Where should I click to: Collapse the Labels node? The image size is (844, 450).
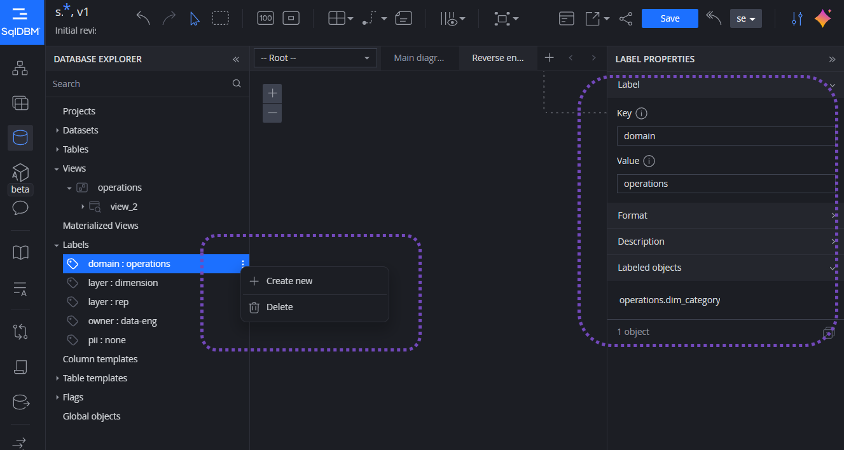click(57, 245)
